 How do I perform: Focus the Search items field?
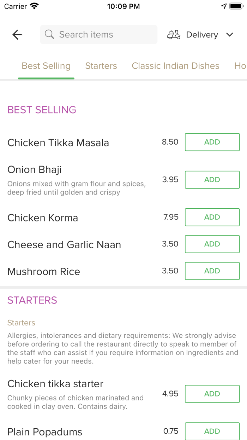102,35
